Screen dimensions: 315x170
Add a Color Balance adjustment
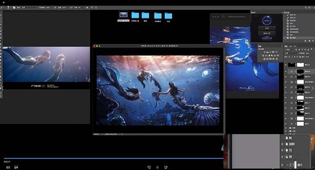266,56
